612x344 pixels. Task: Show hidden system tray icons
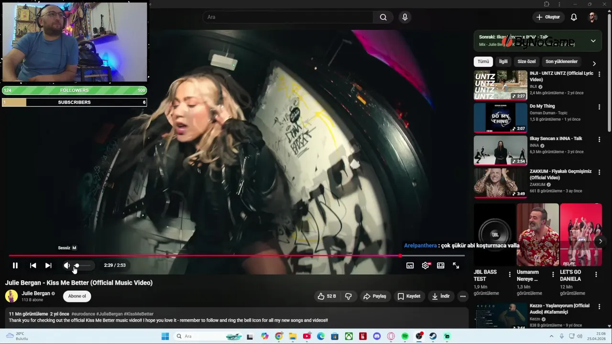click(551, 336)
